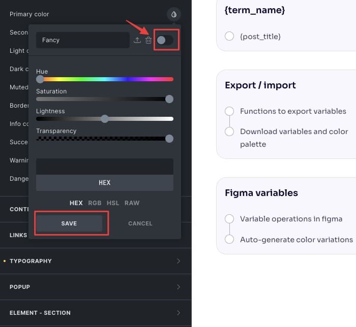Cancel the color editing
Viewport: 356px width, 327px height.
tap(140, 223)
